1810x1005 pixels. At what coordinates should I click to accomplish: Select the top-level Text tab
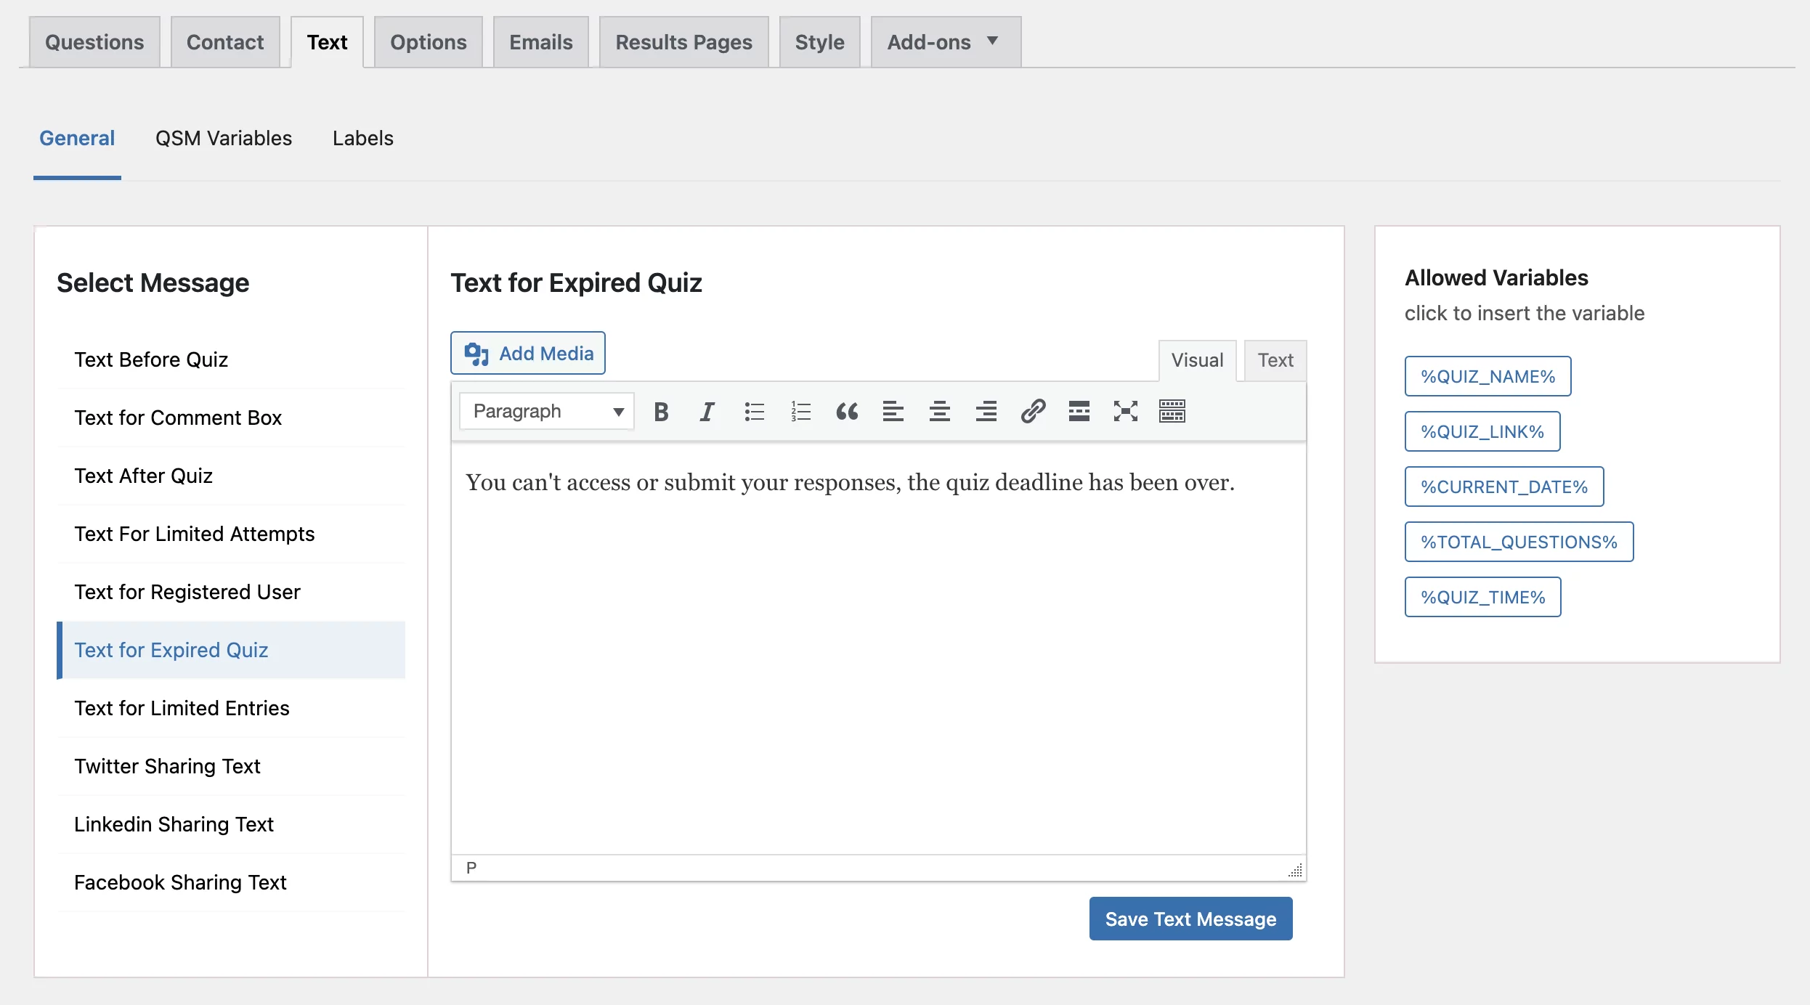point(327,42)
